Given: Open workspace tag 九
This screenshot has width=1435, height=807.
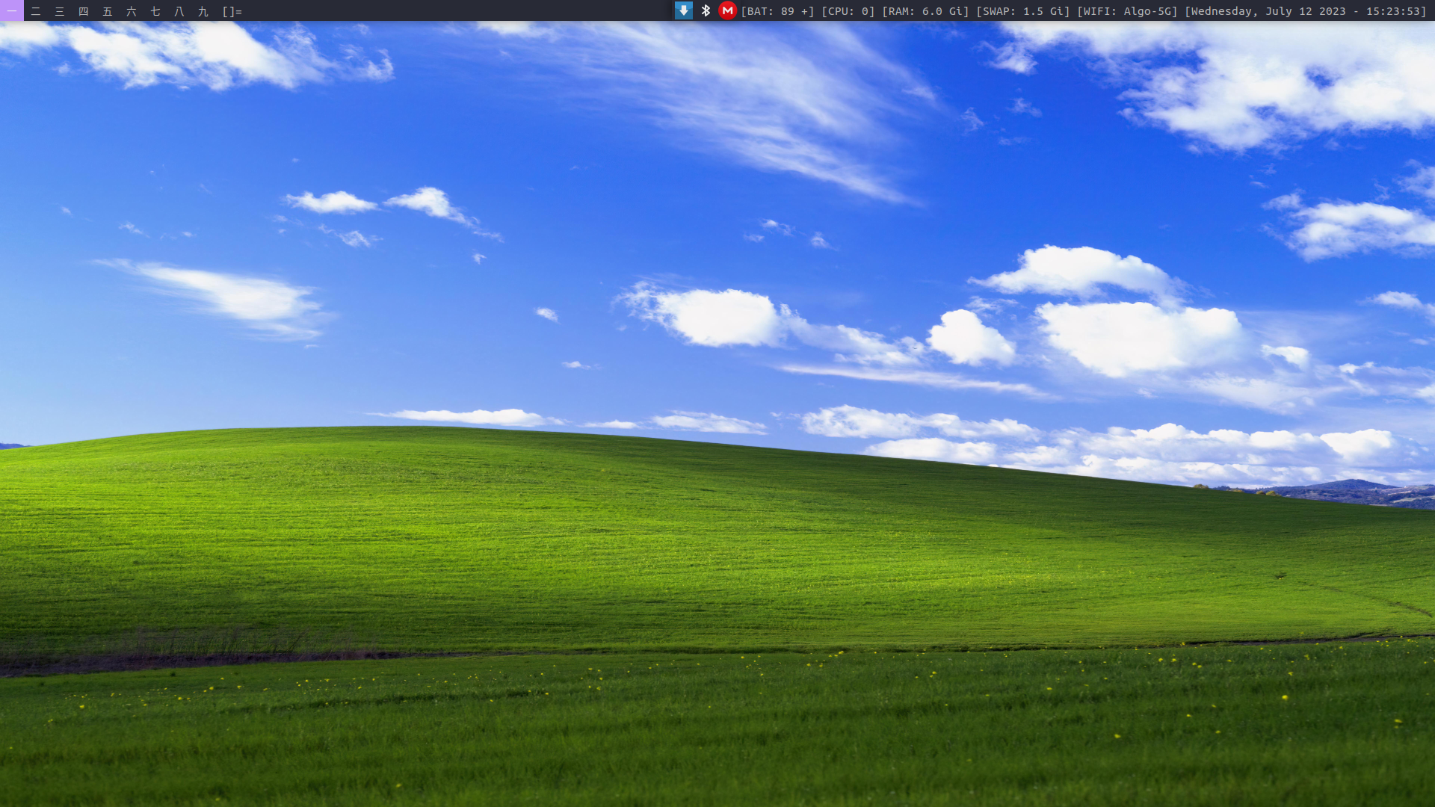Looking at the screenshot, I should coord(203,10).
